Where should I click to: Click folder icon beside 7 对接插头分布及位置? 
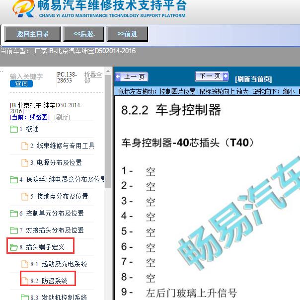click(x=14, y=230)
